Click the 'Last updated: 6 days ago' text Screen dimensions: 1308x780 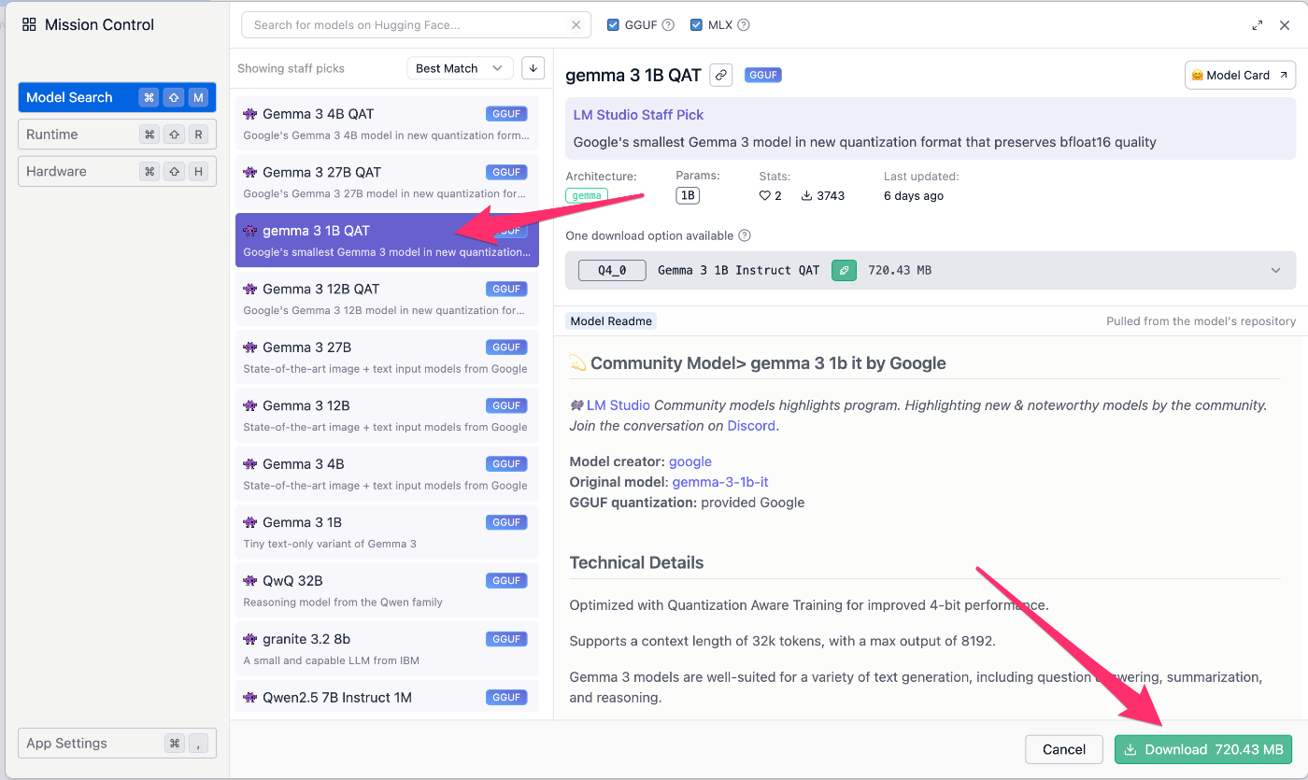tap(921, 186)
